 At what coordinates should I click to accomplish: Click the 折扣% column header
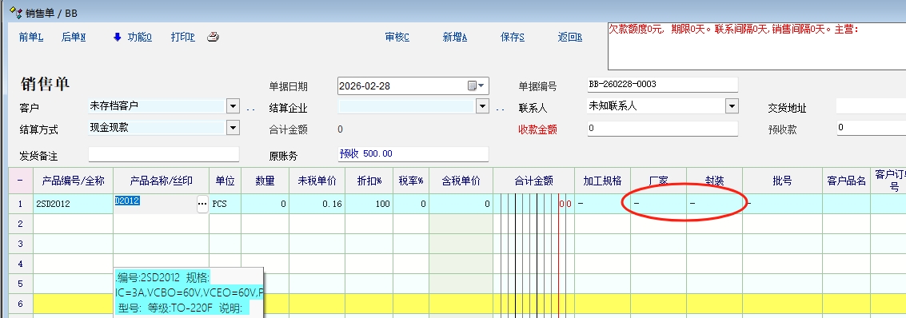[x=369, y=181]
